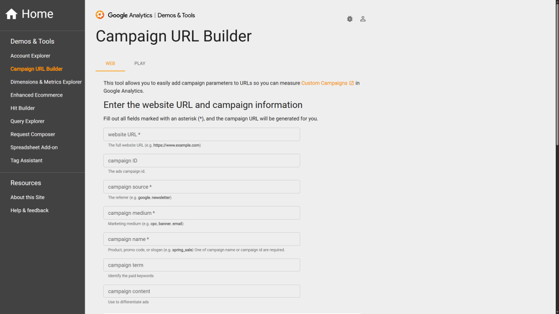Screen dimensions: 559x314
Task: Open the Help & feedback page
Action: (x=29, y=210)
